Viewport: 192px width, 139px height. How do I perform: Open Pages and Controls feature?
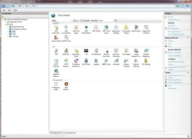pos(146,30)
